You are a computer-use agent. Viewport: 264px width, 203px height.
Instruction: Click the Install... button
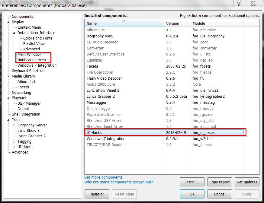[192, 182]
